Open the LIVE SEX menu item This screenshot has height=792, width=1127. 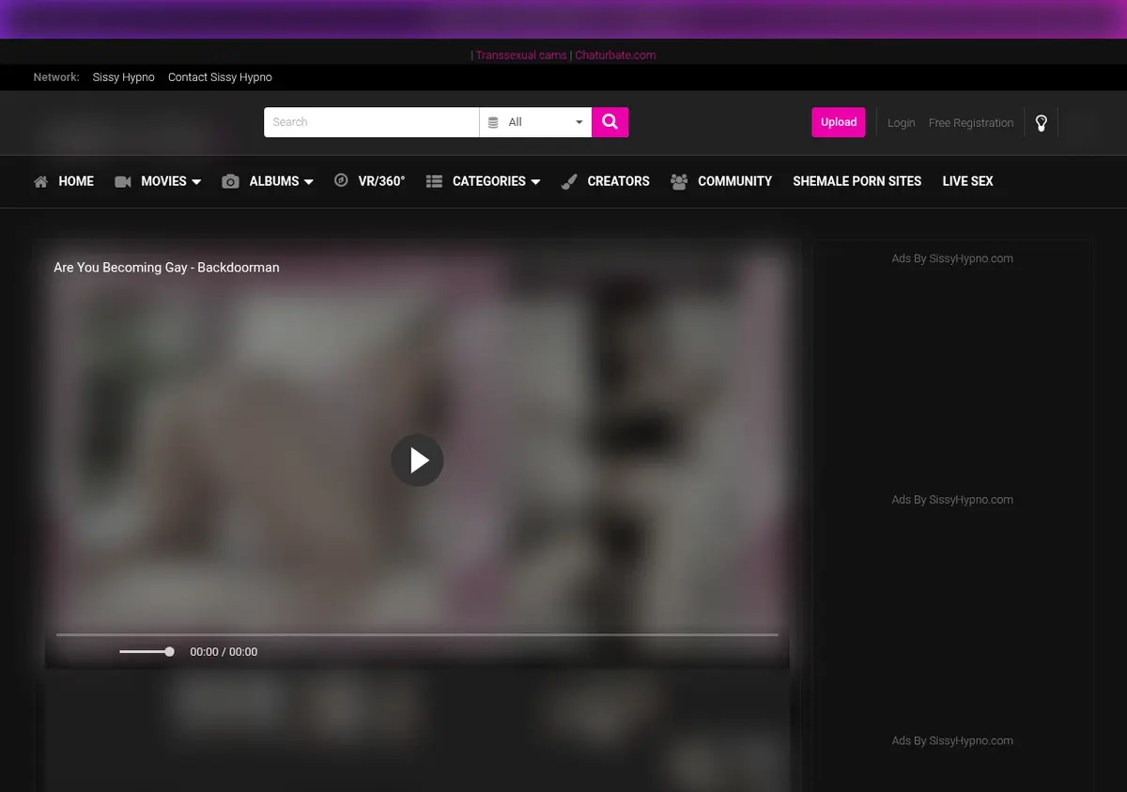[x=967, y=181]
